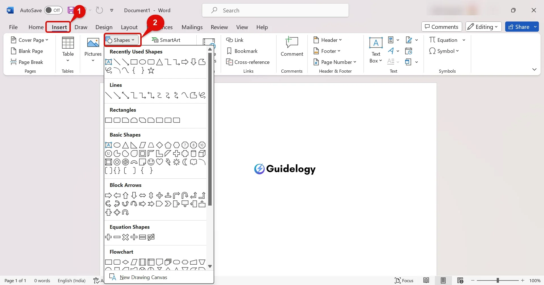The image size is (544, 285).
Task: Click the zoom slider handle
Action: pyautogui.click(x=498, y=280)
